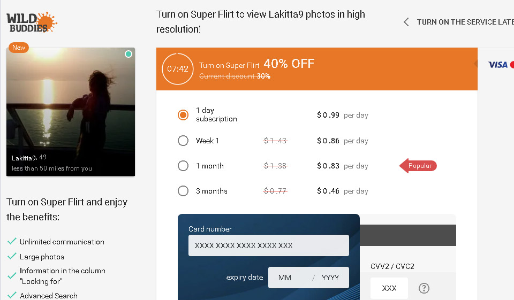The height and width of the screenshot is (300, 514).
Task: Focus the Card number input field
Action: 268,245
